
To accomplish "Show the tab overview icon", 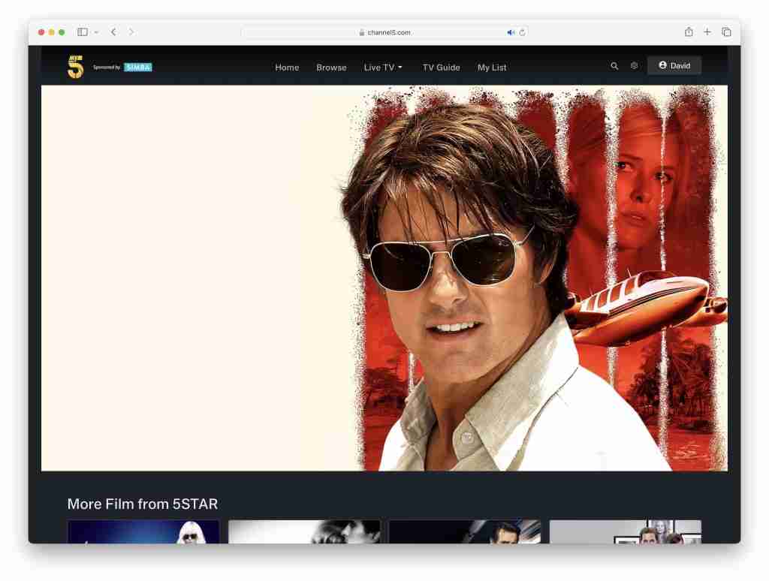I will [726, 32].
